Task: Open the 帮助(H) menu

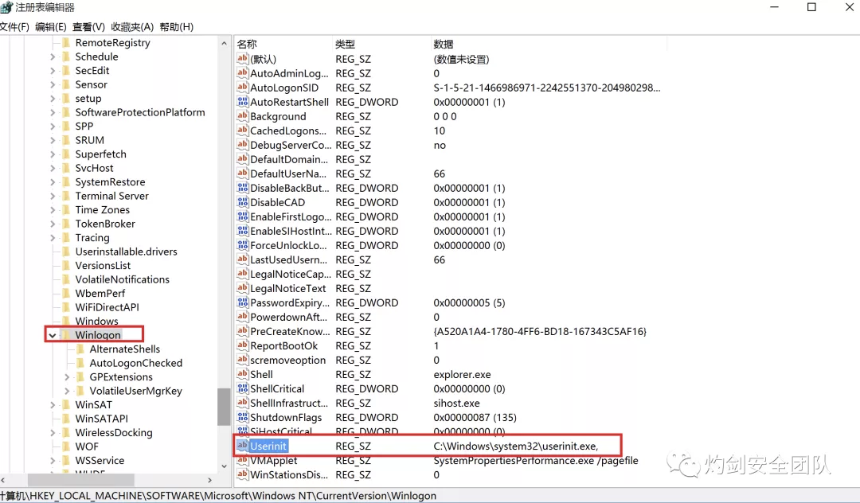Action: (x=176, y=27)
